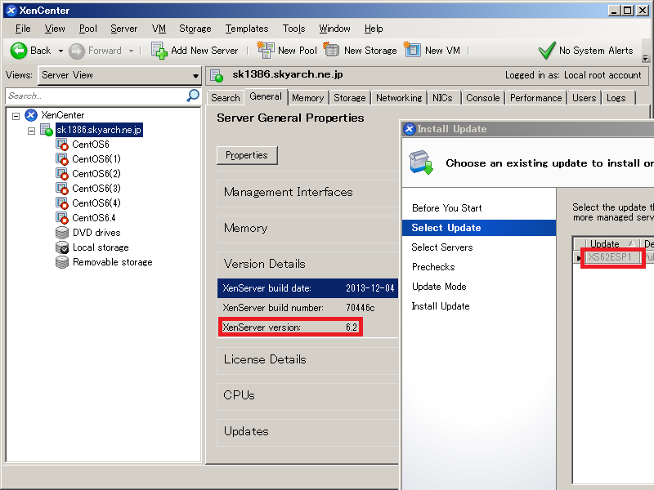
Task: Collapse the sk1386.skyarch.ne.jp server node
Action: (31, 131)
